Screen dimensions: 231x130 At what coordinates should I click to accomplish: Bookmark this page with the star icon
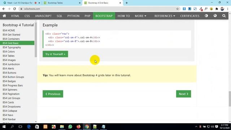coord(177,9)
